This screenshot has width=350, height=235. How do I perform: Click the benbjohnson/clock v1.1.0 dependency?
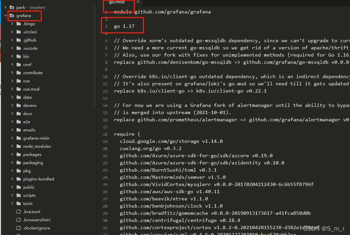point(171,206)
